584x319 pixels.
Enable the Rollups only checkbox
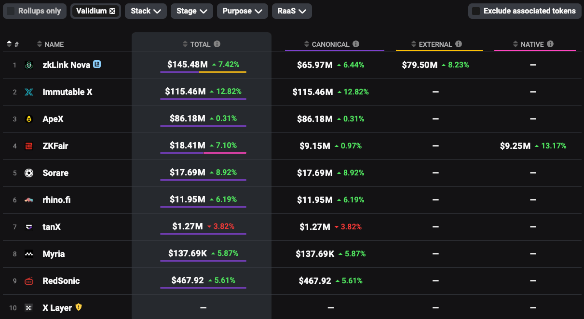11,11
